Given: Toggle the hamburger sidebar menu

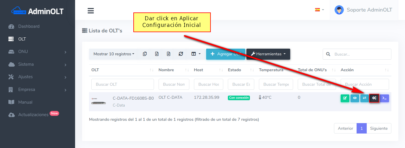Looking at the screenshot, I should [x=91, y=11].
